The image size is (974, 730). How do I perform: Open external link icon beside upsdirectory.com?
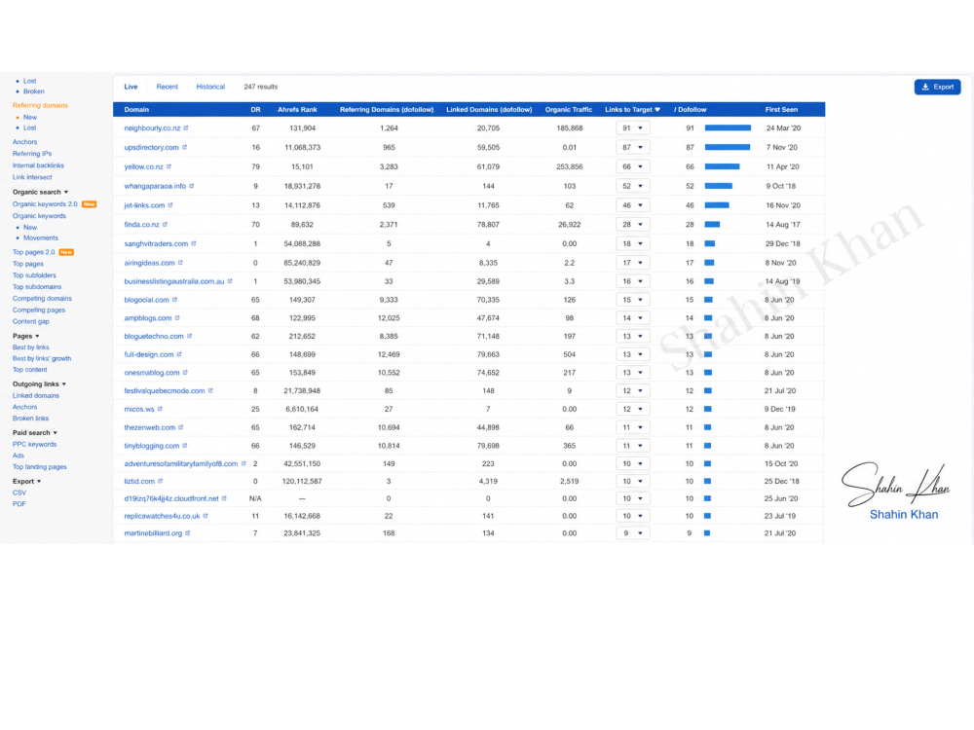click(184, 147)
